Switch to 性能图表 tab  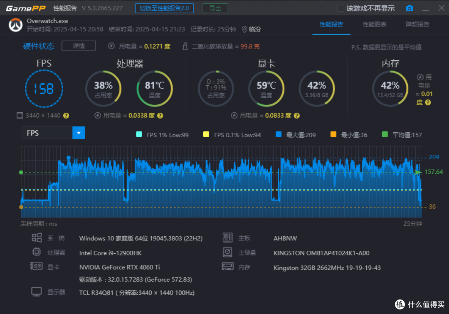[x=375, y=25]
